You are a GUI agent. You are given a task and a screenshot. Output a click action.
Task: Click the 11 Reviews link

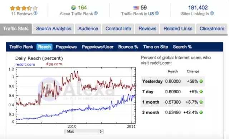point(22,14)
